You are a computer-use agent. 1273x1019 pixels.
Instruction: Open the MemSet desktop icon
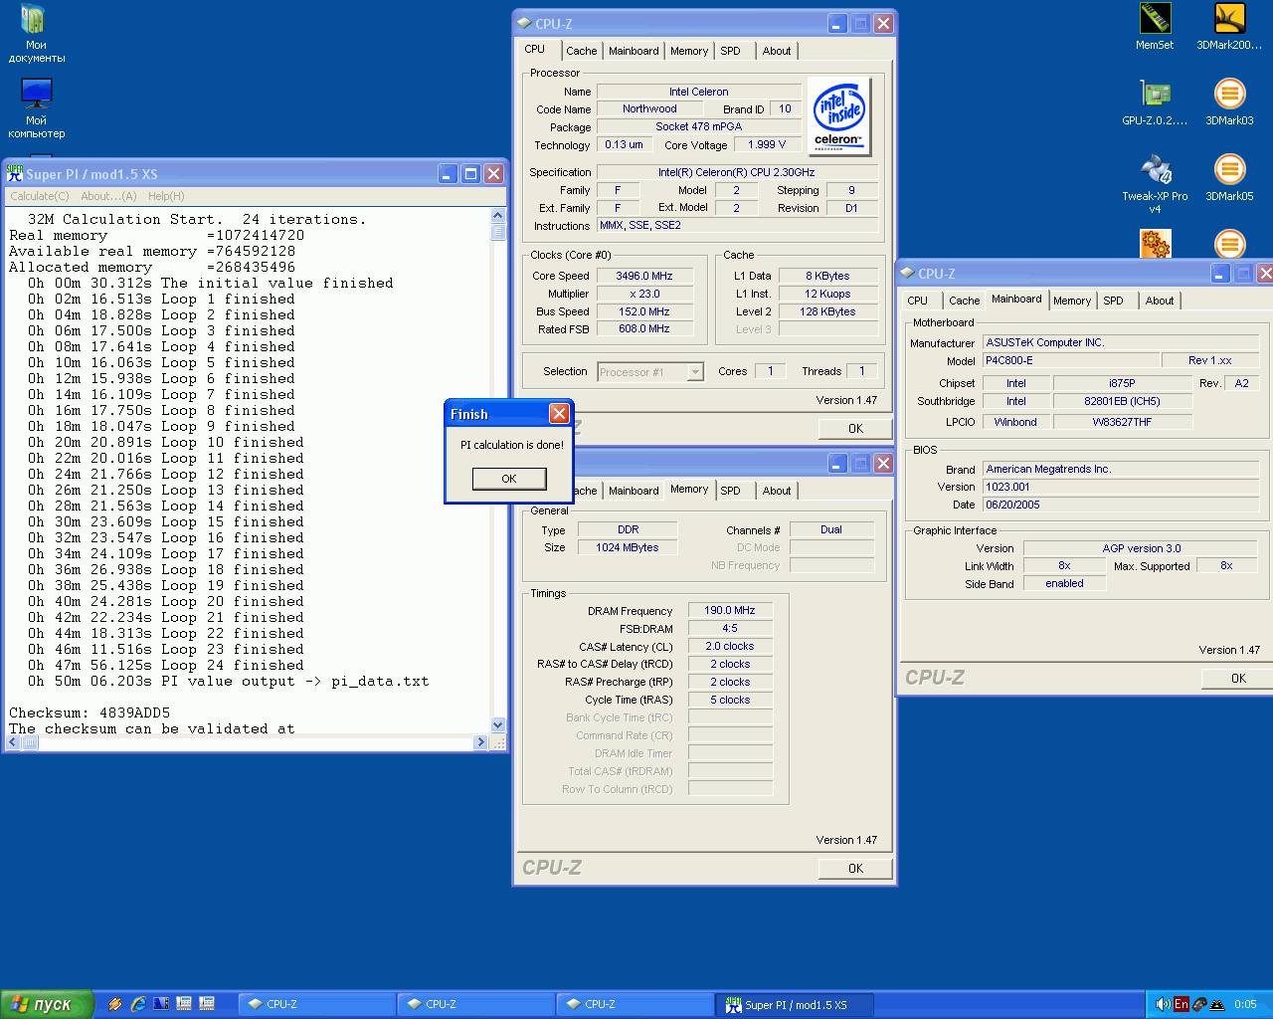(1155, 27)
